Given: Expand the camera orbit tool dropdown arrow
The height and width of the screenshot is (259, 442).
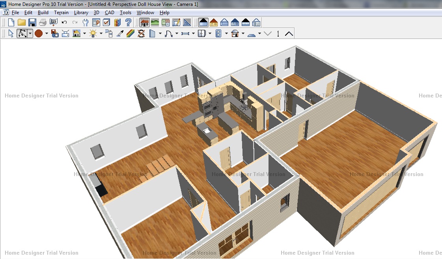Looking at the screenshot, I should [x=30, y=34].
